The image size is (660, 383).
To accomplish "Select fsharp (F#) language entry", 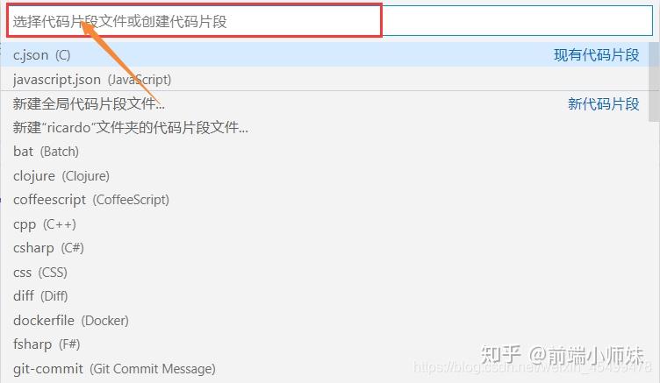I will point(325,344).
